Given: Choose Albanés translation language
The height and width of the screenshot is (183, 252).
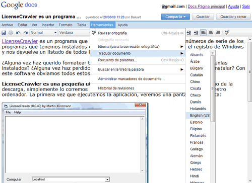Looking at the screenshot, I should tap(198, 55).
